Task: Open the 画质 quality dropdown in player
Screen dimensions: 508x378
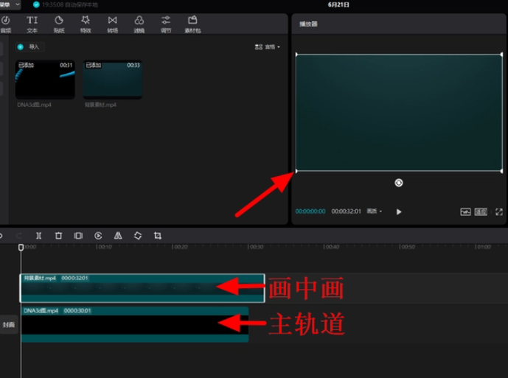Action: pos(375,211)
